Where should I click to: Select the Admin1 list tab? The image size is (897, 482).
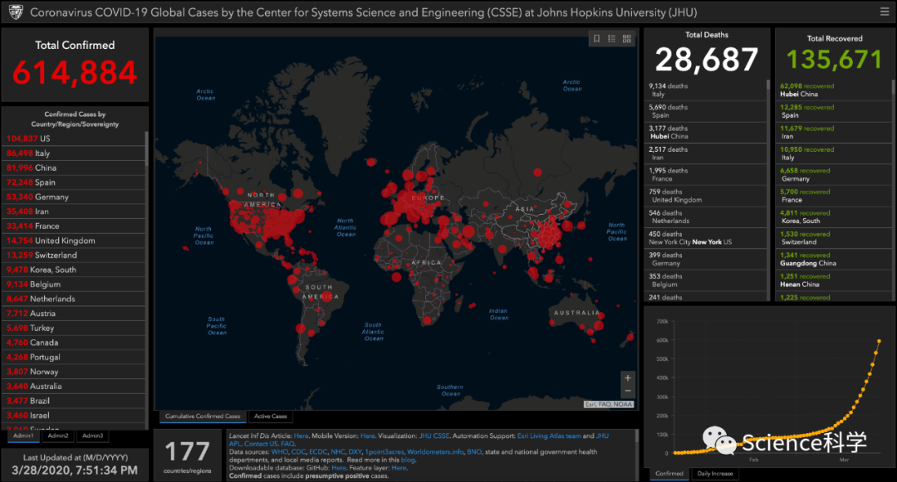(23, 436)
